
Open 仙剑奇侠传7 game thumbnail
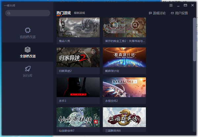click(78, 117)
